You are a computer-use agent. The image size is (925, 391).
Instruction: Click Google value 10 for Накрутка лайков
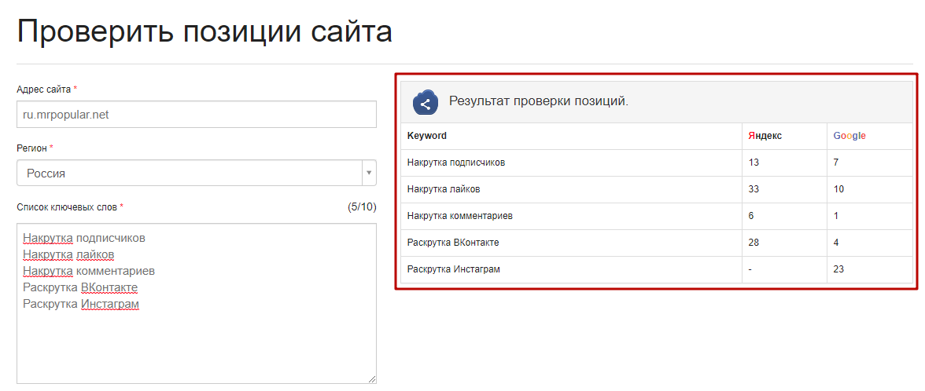(x=838, y=189)
